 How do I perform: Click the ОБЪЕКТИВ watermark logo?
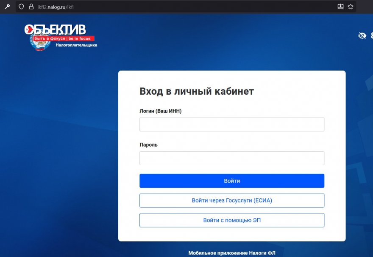pos(56,29)
